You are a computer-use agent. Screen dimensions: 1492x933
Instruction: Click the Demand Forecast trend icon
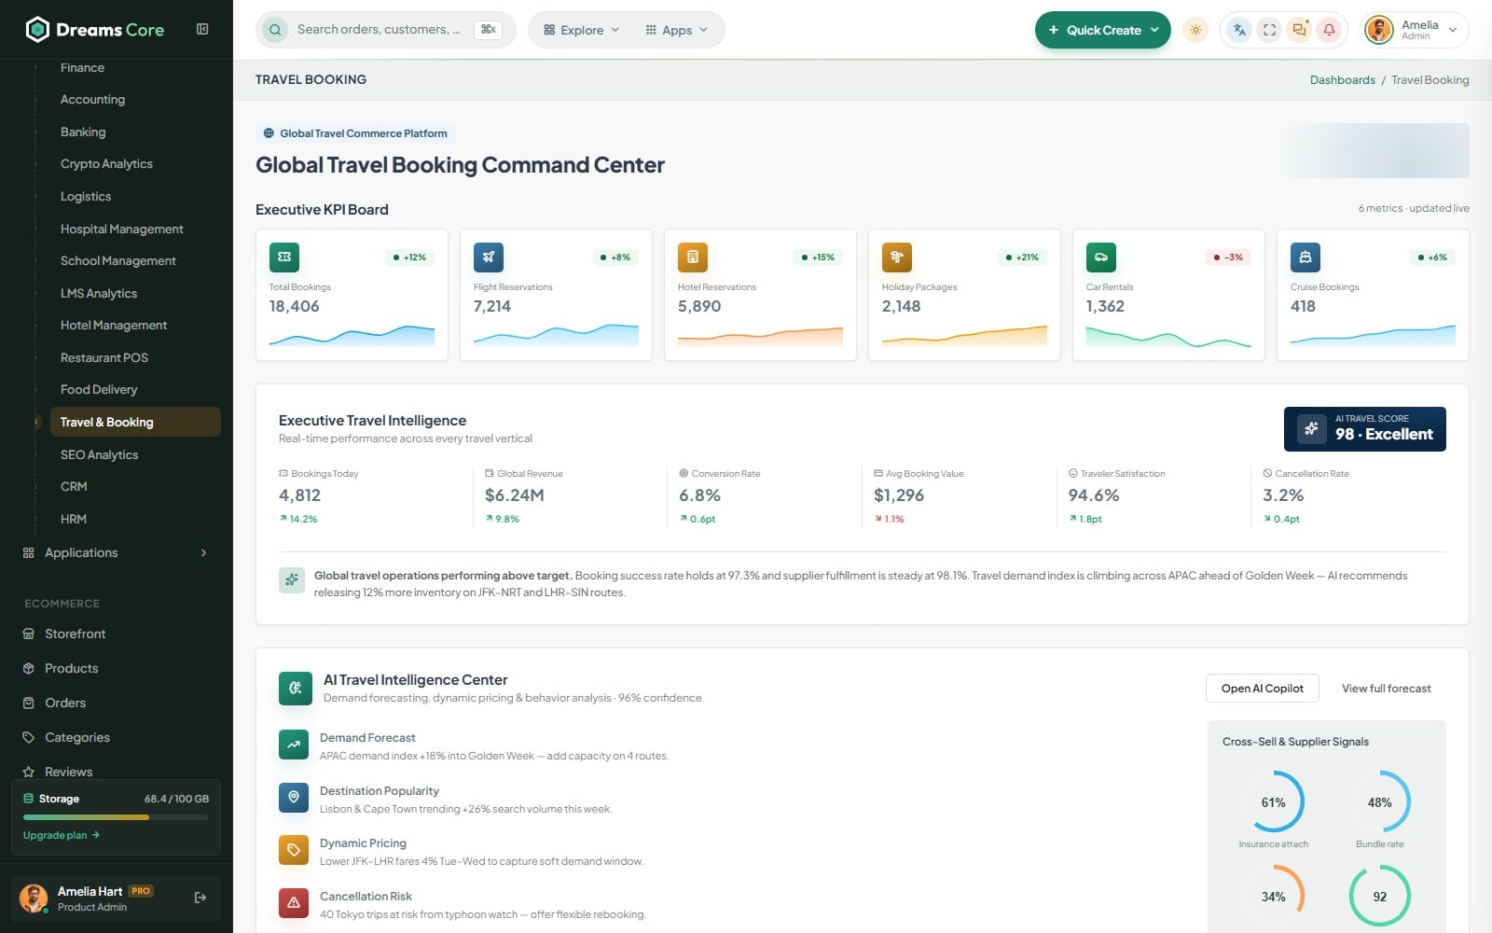[294, 745]
